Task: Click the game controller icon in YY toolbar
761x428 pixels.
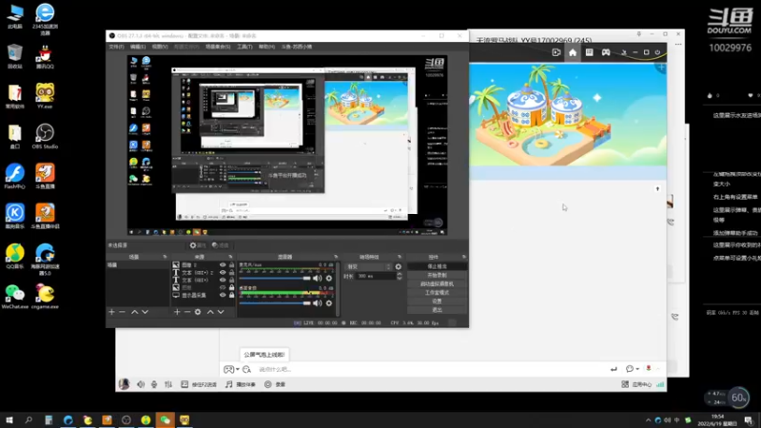Action: [606, 52]
